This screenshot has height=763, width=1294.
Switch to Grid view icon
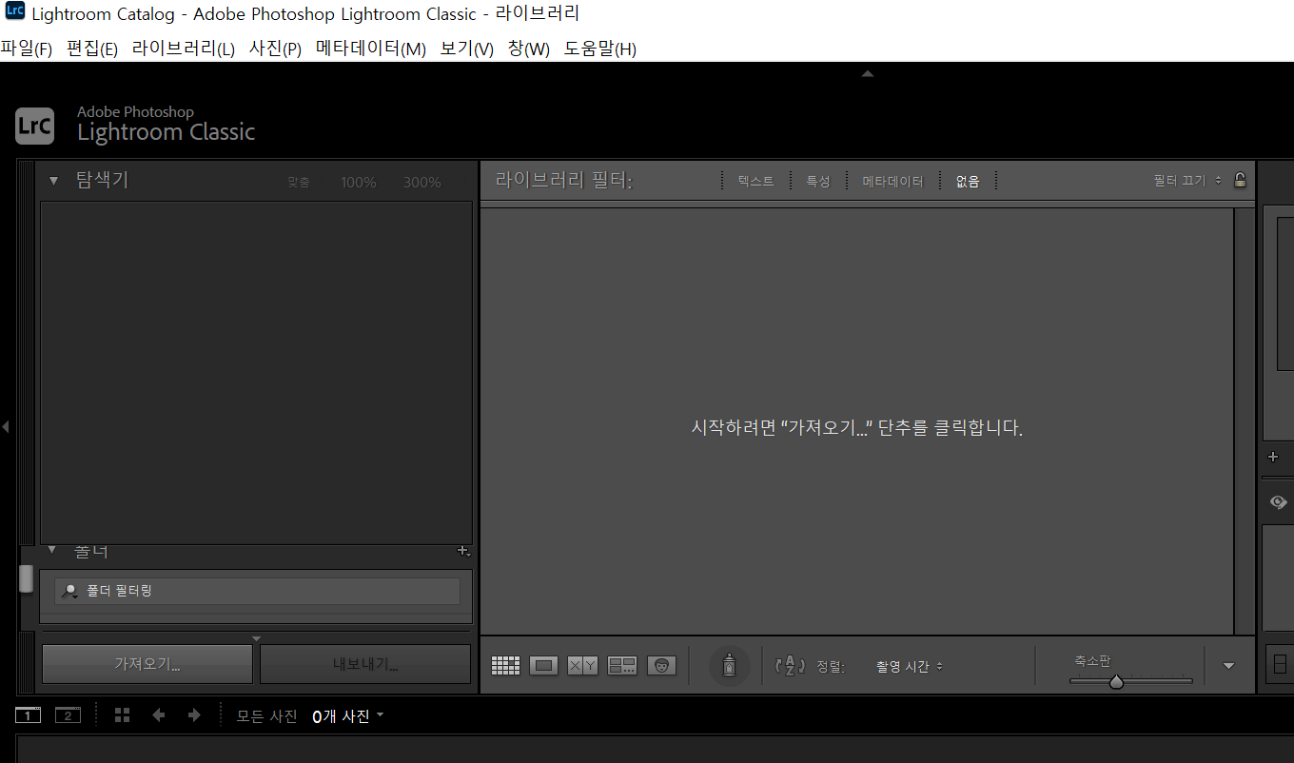(x=505, y=666)
